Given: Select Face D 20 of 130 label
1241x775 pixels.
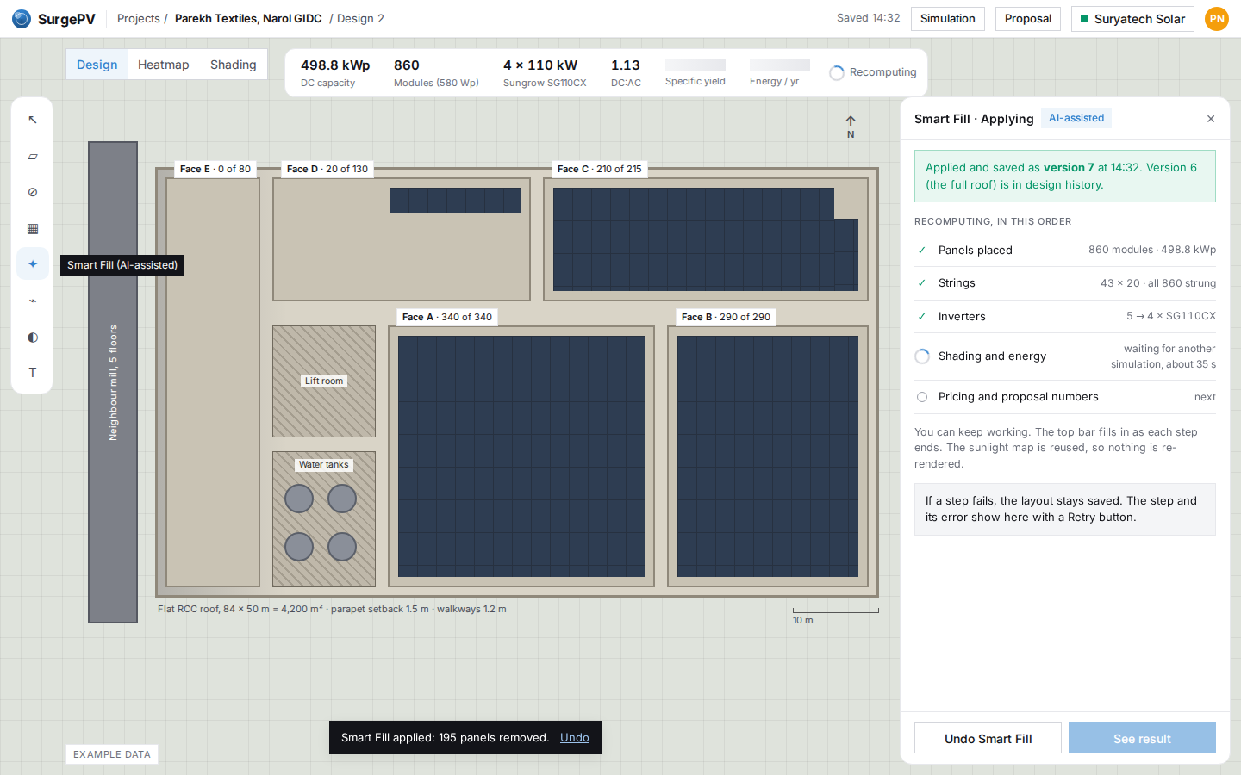Looking at the screenshot, I should [327, 169].
